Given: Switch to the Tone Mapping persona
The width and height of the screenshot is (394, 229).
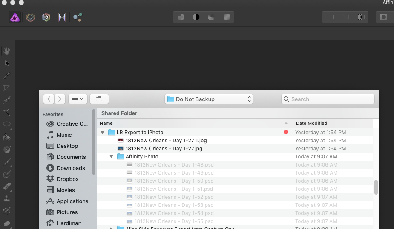Looking at the screenshot, I should [62, 17].
